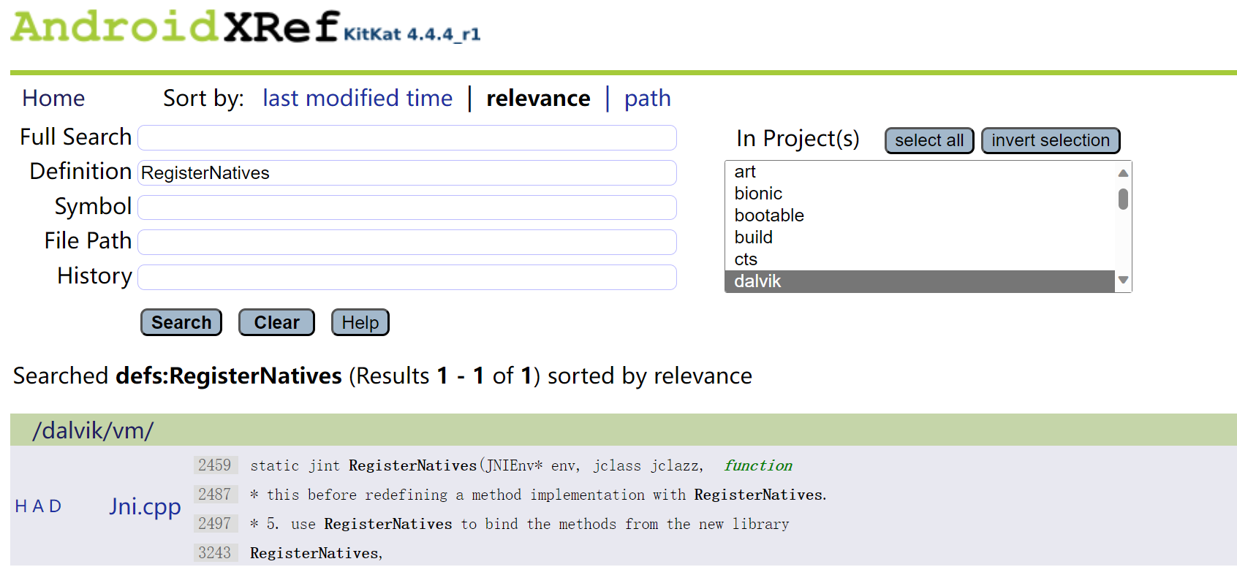Click the 'static jint RegisterNatives' code line
1237x575 pixels.
point(477,465)
